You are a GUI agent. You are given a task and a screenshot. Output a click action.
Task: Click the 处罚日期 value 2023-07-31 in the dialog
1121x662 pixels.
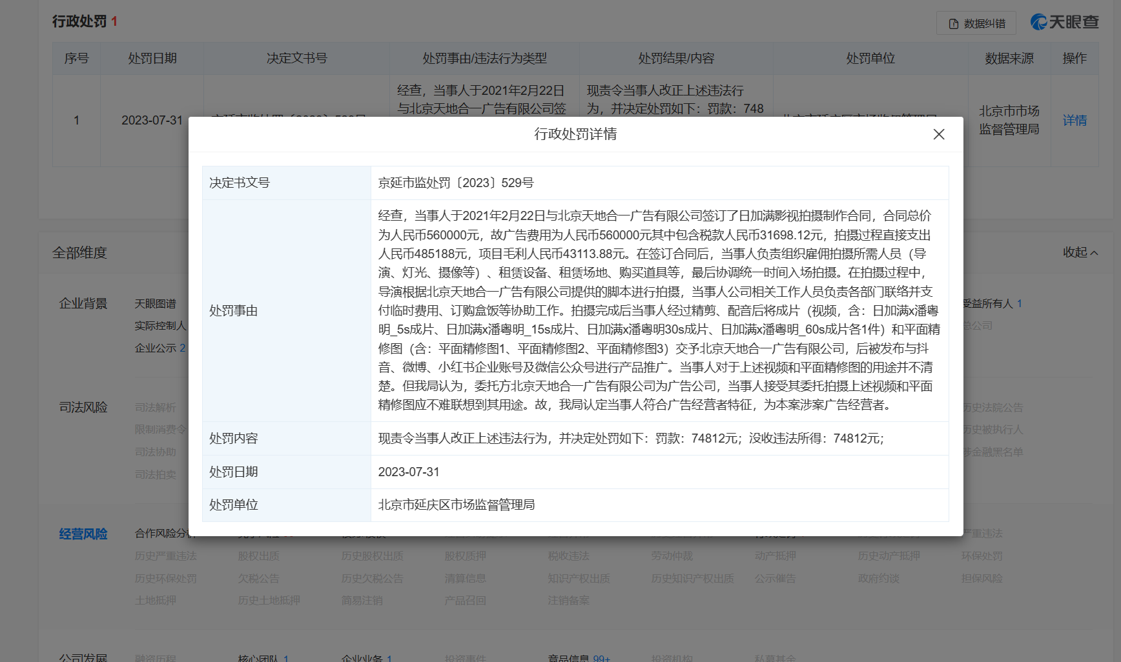409,472
